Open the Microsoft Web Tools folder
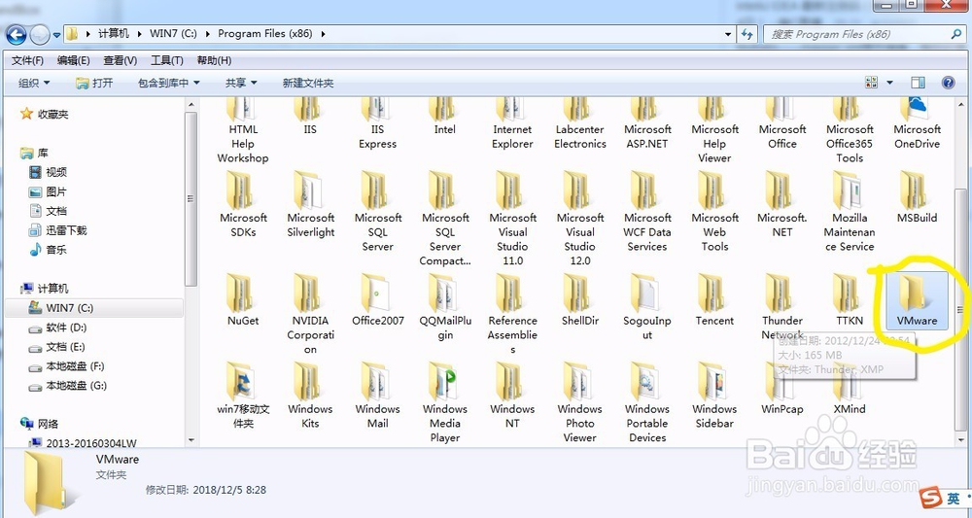This screenshot has width=972, height=518. [x=714, y=212]
